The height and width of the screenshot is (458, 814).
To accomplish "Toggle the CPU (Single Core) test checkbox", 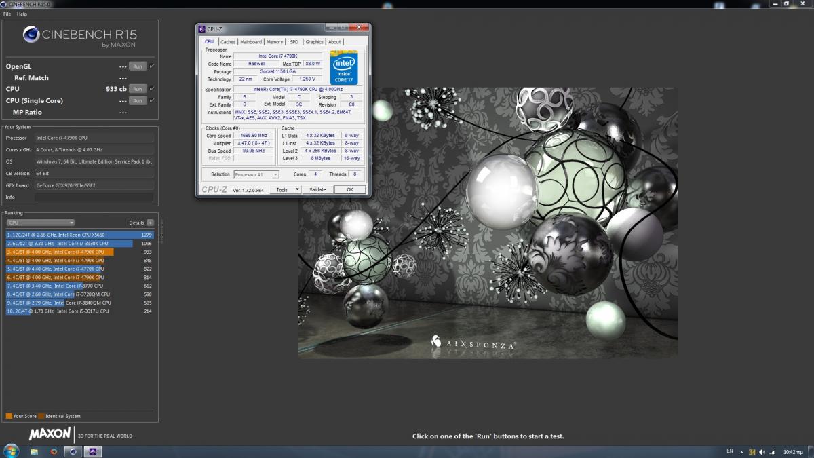I will 152,100.
